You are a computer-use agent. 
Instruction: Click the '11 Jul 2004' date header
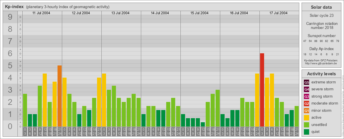click(x=41, y=13)
